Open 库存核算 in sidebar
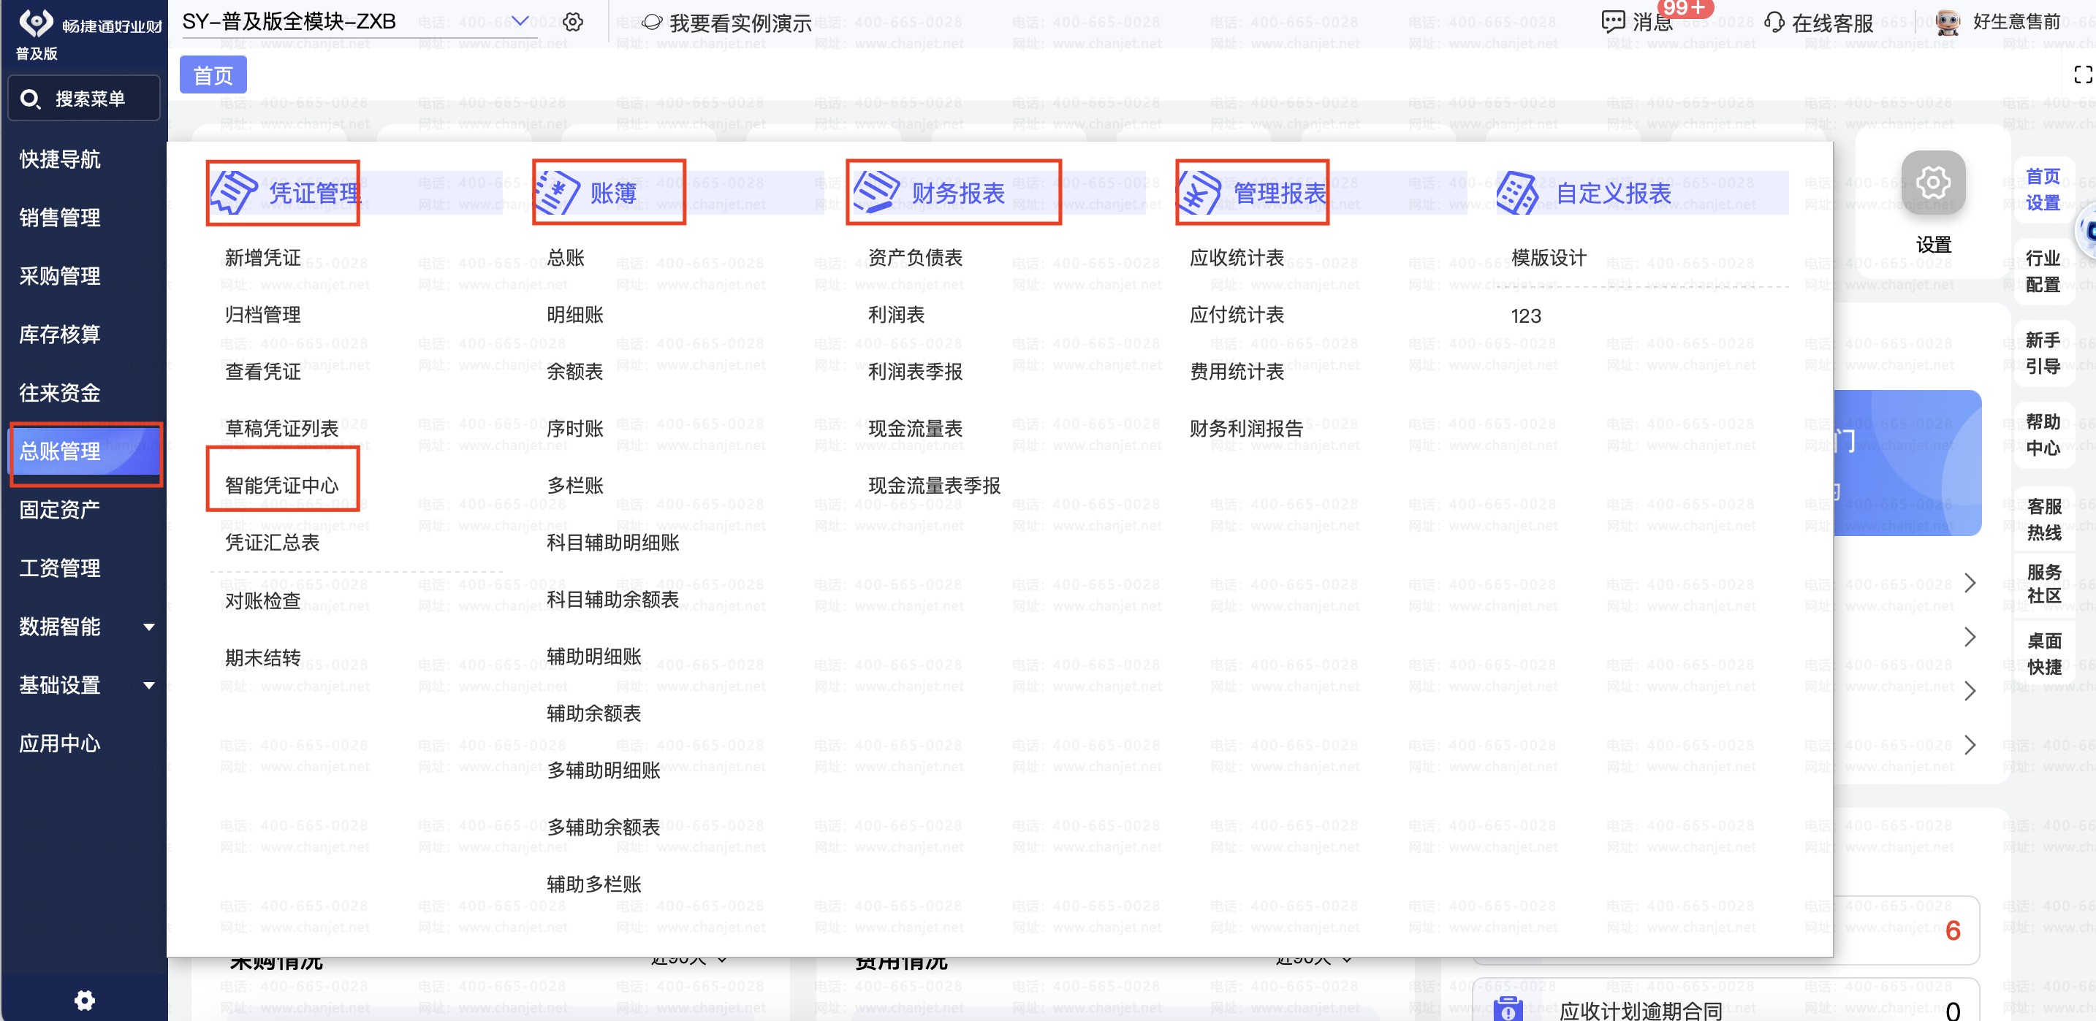Viewport: 2096px width, 1021px height. pyautogui.click(x=60, y=335)
